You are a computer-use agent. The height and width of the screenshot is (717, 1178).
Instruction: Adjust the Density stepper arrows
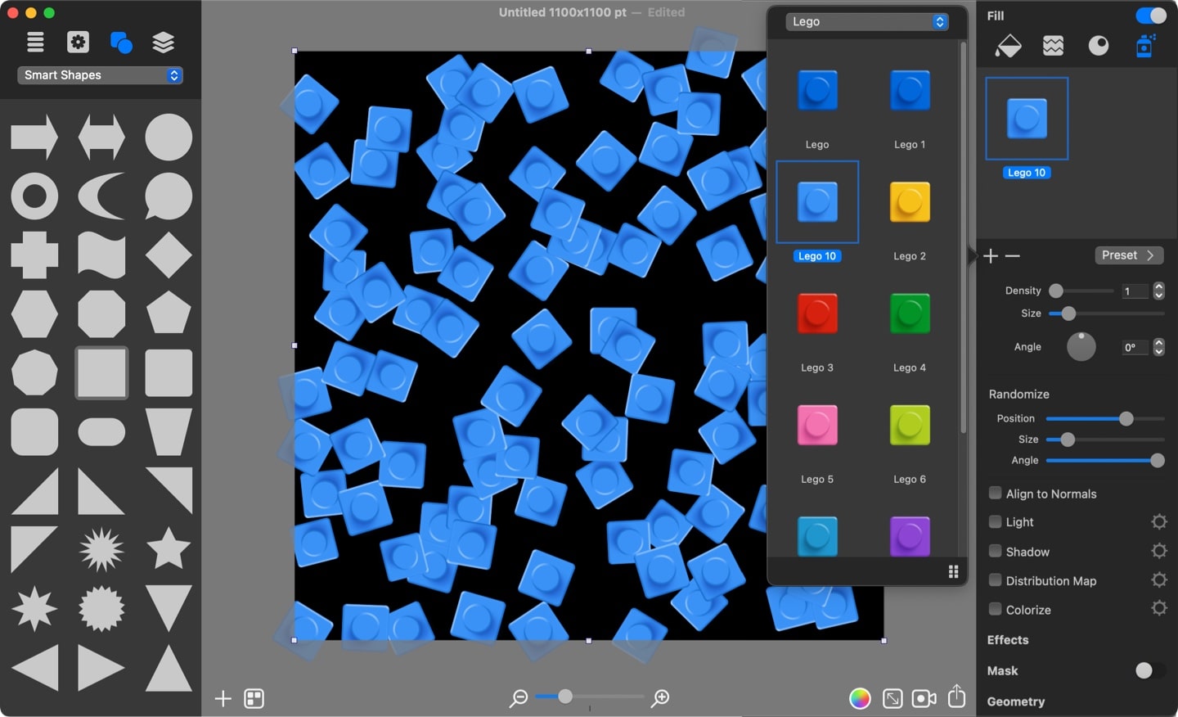coord(1158,291)
